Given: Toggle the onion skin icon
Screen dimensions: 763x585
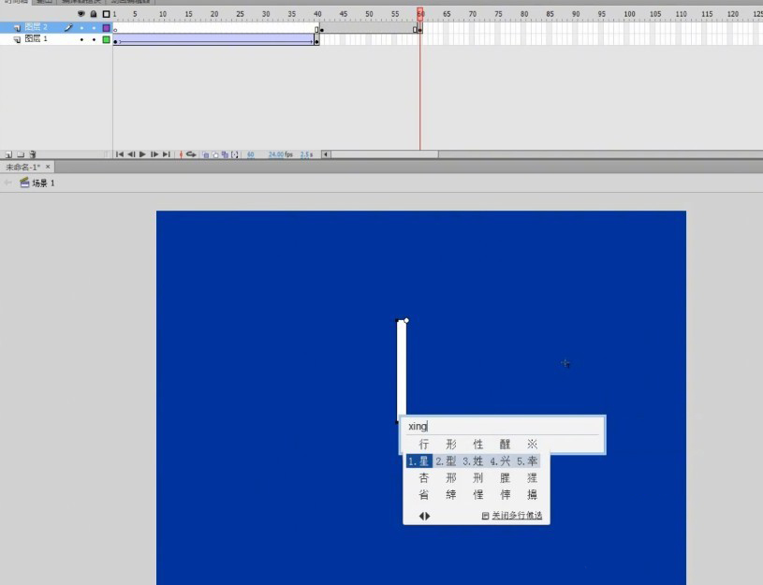Looking at the screenshot, I should click(x=206, y=154).
